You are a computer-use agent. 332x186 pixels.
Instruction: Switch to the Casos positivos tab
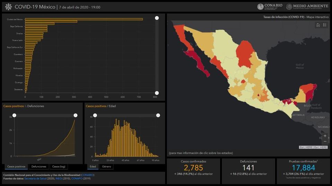(16, 167)
